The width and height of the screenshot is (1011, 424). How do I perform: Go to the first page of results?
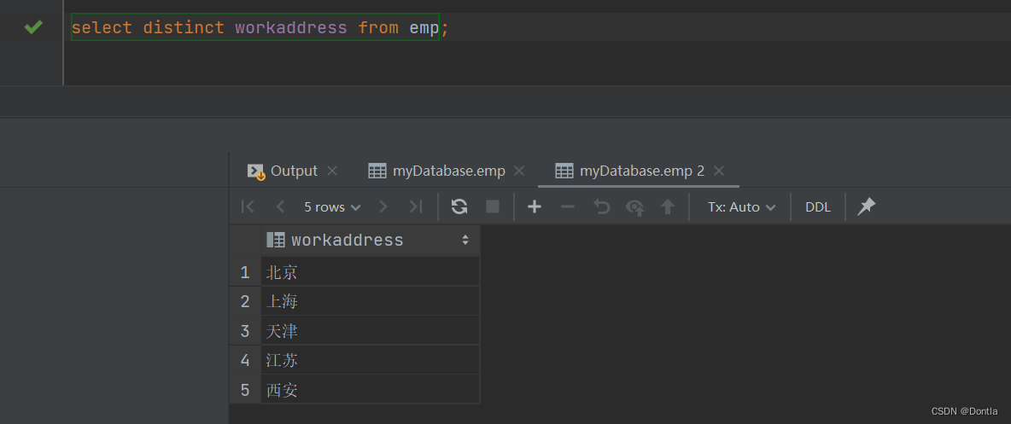tap(248, 206)
